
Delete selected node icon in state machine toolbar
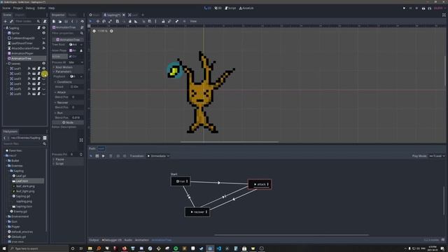click(111, 156)
